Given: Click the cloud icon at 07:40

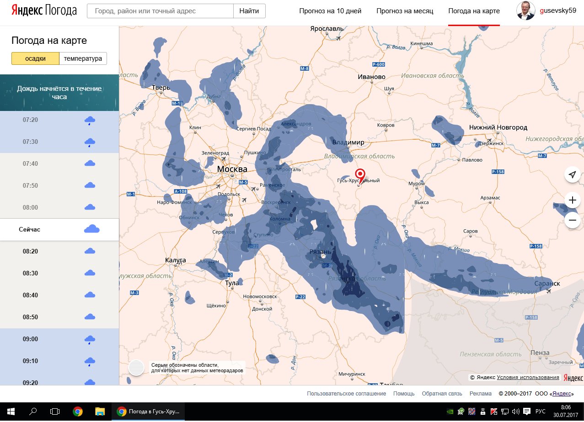Looking at the screenshot, I should coord(90,164).
